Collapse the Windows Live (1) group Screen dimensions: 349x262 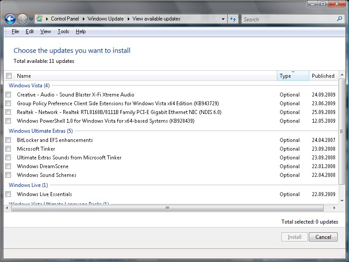[28, 185]
